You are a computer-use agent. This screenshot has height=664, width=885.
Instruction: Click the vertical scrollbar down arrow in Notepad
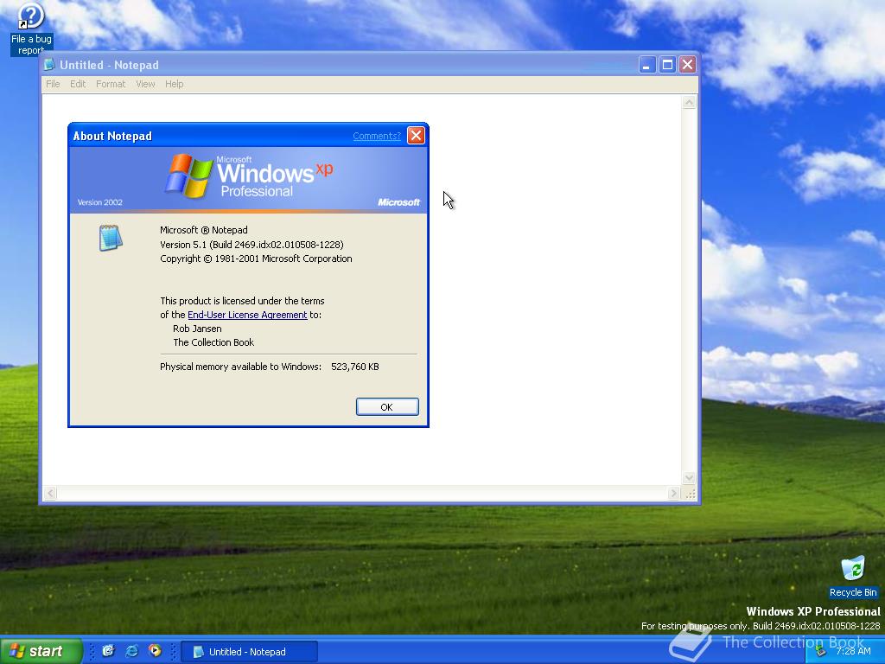689,478
